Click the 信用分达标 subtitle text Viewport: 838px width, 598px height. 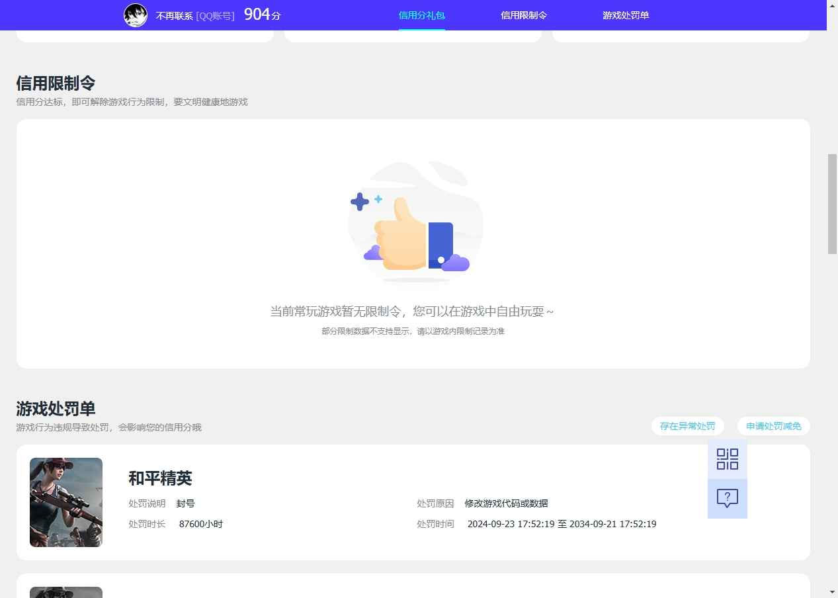coord(132,102)
